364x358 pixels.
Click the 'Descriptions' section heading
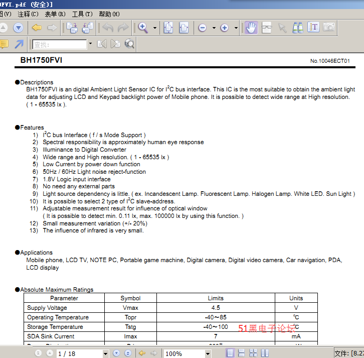pyautogui.click(x=37, y=82)
